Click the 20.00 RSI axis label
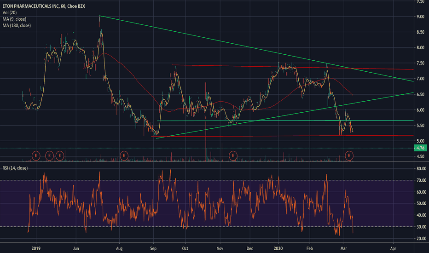Viewport: 429px width, 253px height. click(x=421, y=238)
